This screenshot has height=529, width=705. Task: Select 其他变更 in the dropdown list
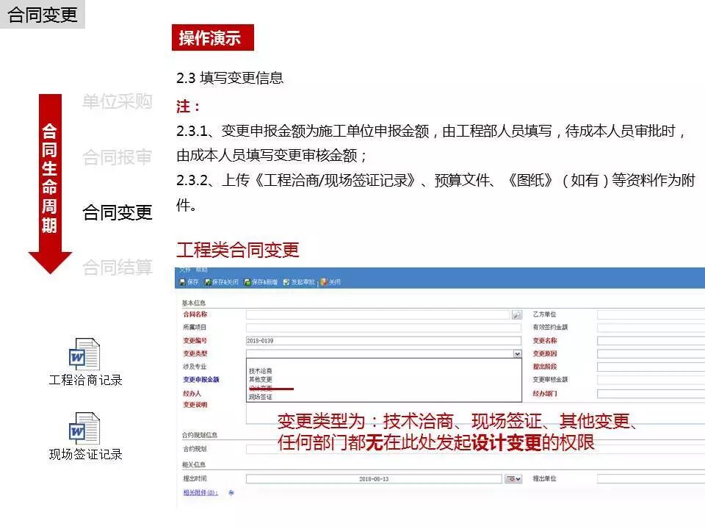(260, 380)
